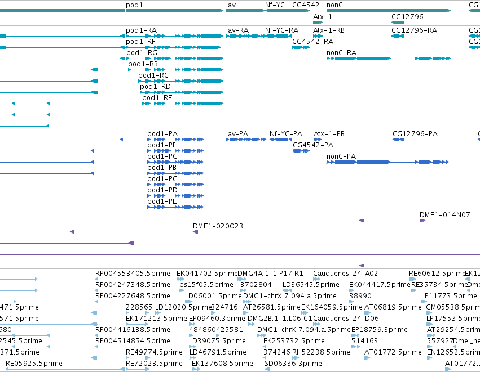Image resolution: width=480 pixels, height=372 pixels.
Task: Select protein pod1-PF
Action: (x=175, y=151)
